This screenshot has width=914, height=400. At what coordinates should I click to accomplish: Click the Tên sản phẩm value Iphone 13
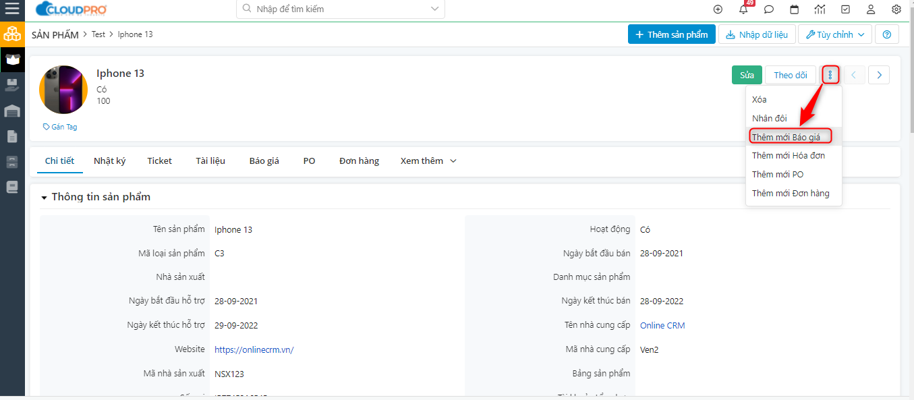tap(233, 230)
